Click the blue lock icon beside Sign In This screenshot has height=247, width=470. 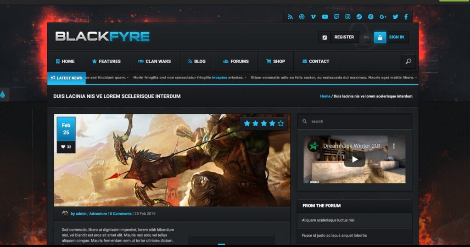pos(380,37)
